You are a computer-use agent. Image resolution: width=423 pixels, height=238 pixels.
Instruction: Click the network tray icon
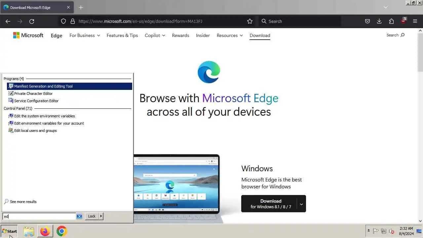click(384, 231)
